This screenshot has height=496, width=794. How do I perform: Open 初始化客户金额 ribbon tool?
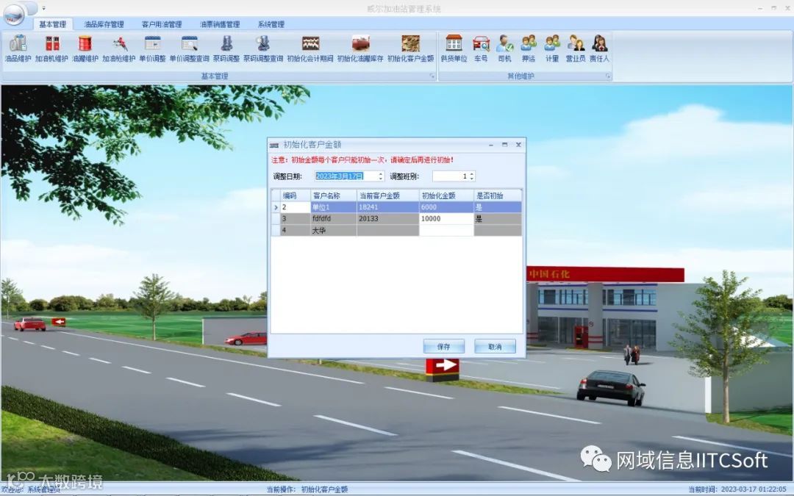[411, 48]
